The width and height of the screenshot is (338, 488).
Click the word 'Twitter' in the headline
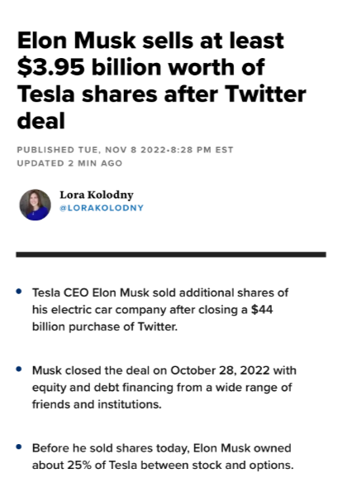click(265, 94)
